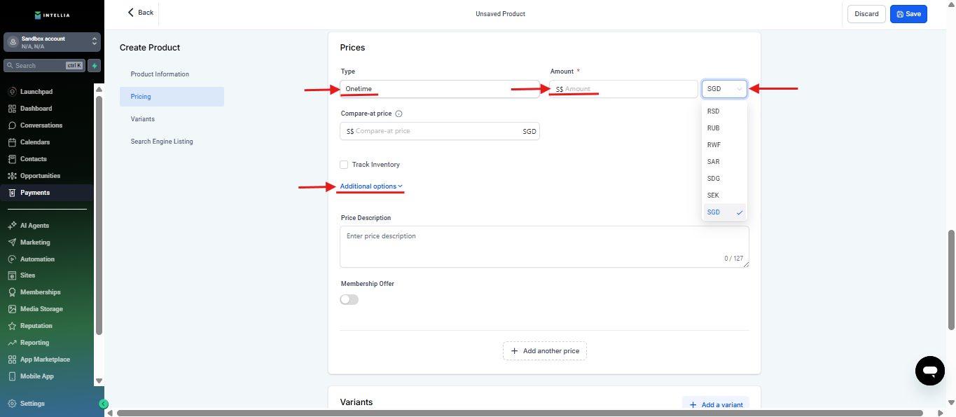Click the AI Agents sparkle icon
This screenshot has height=417, width=956.
pos(13,226)
